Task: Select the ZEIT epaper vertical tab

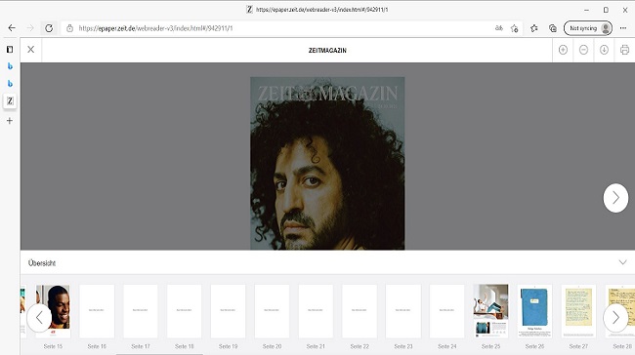Action: [x=10, y=100]
